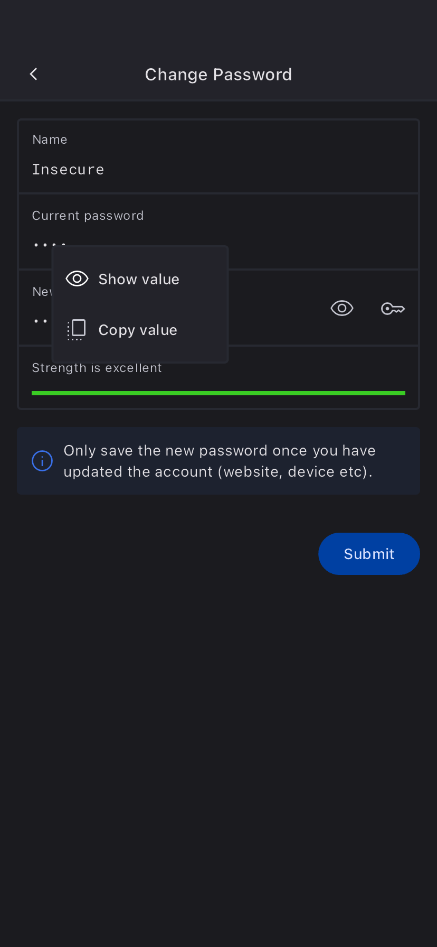Select the "Show value" menu entry text
Screen dimensions: 437x947
point(139,279)
